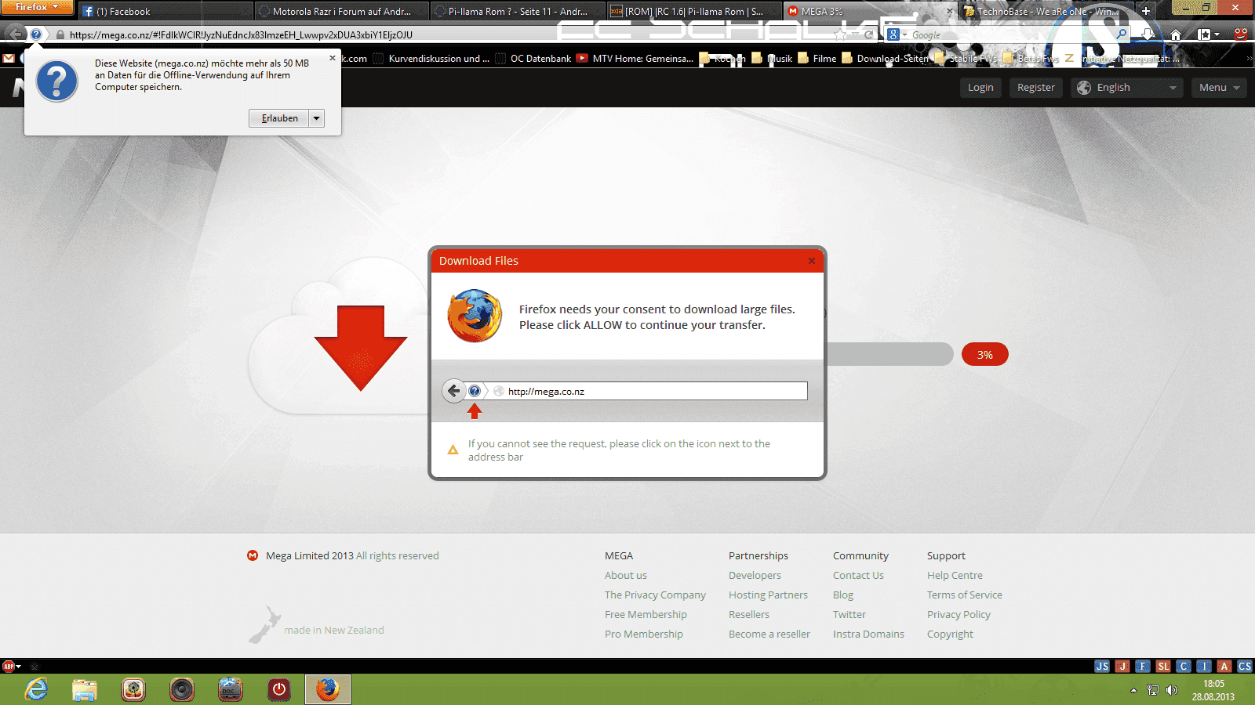Click the red power icon in taskbar
Image resolution: width=1255 pixels, height=705 pixels.
[279, 689]
